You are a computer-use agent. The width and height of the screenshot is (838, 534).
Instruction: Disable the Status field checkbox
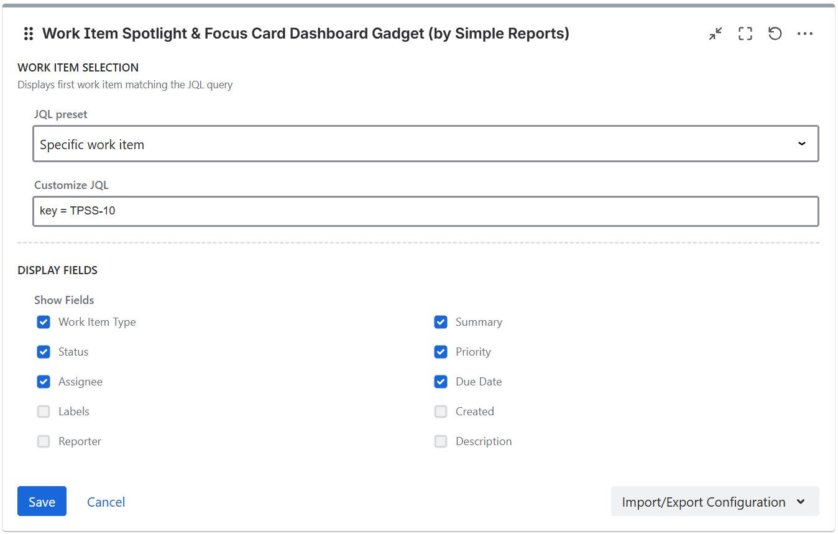click(x=44, y=352)
